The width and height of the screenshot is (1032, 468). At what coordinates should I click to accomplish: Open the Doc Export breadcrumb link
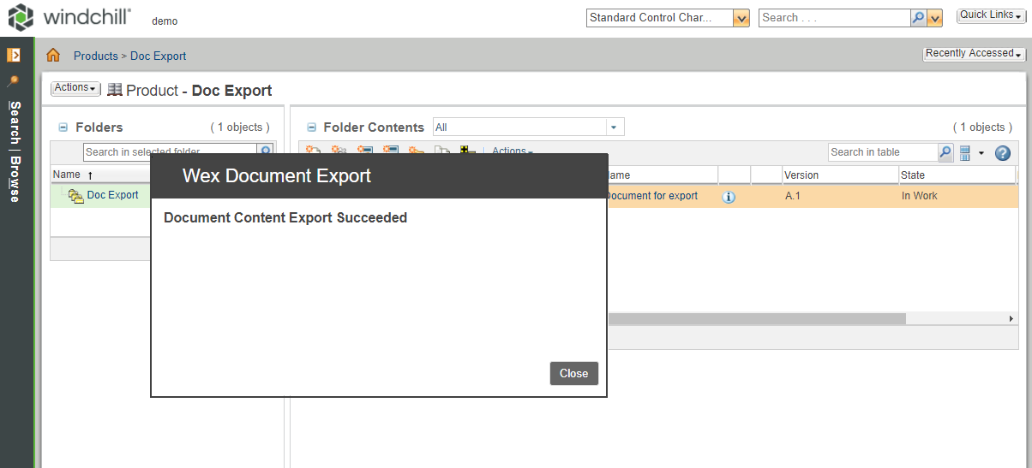(158, 56)
